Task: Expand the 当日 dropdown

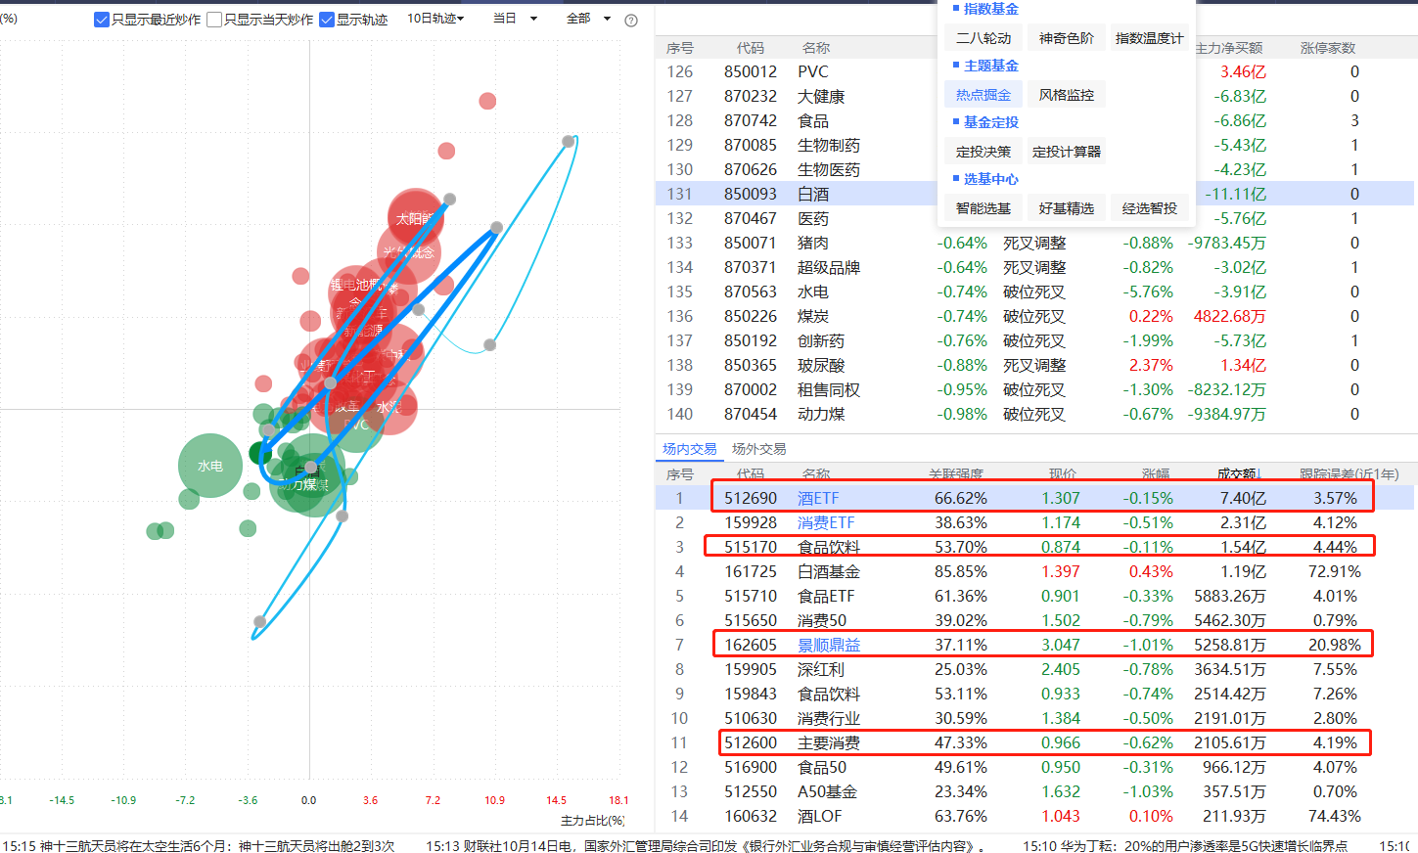Action: pos(515,19)
